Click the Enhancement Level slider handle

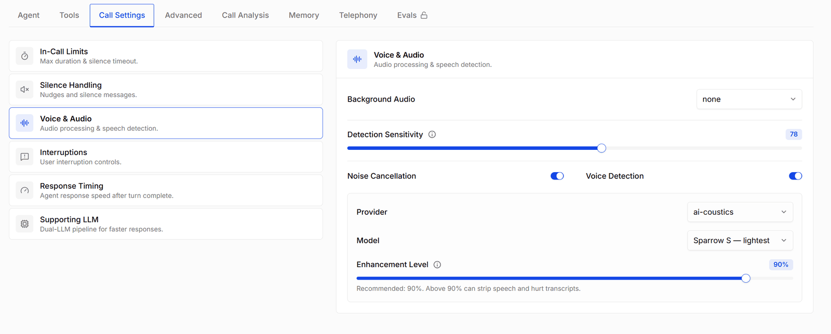746,279
